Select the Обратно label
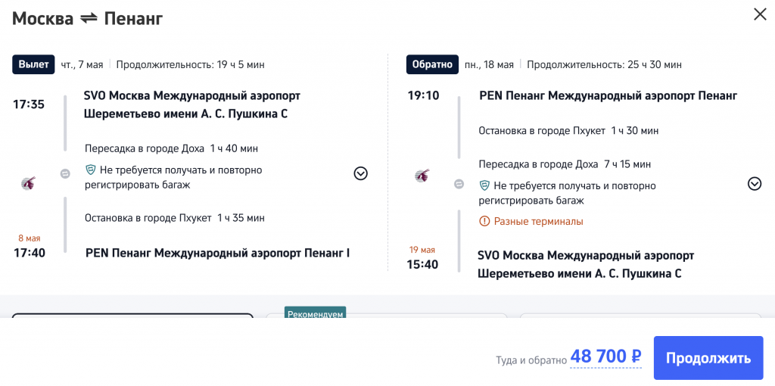 (432, 64)
